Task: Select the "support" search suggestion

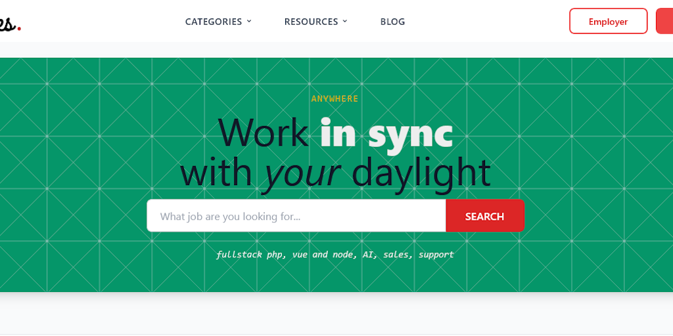Action: pos(436,255)
